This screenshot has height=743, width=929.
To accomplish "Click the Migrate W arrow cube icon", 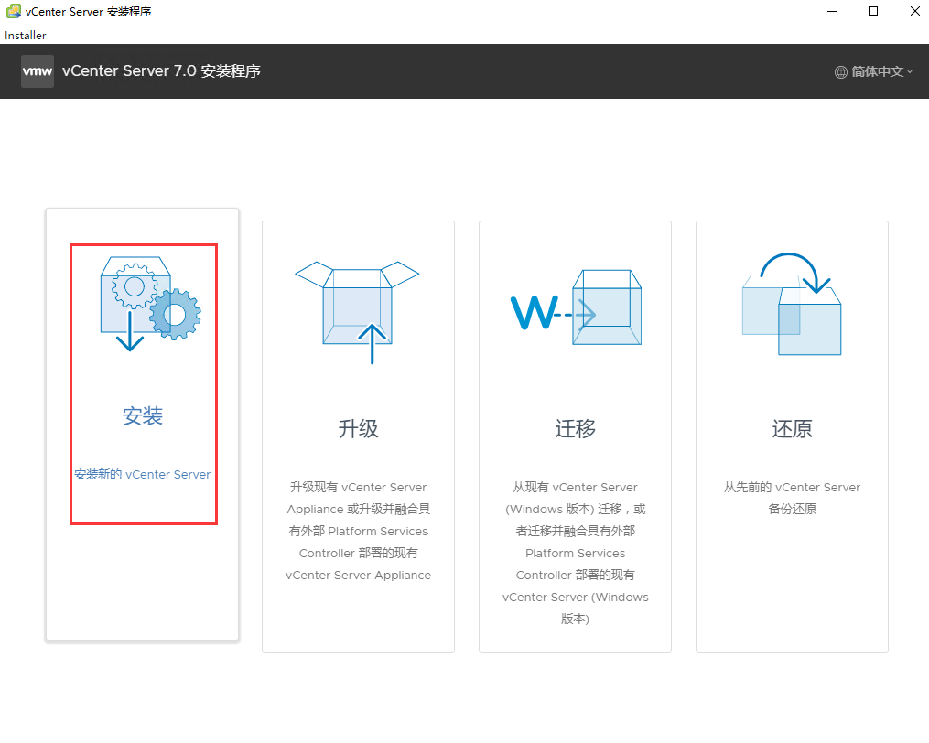I will click(576, 307).
